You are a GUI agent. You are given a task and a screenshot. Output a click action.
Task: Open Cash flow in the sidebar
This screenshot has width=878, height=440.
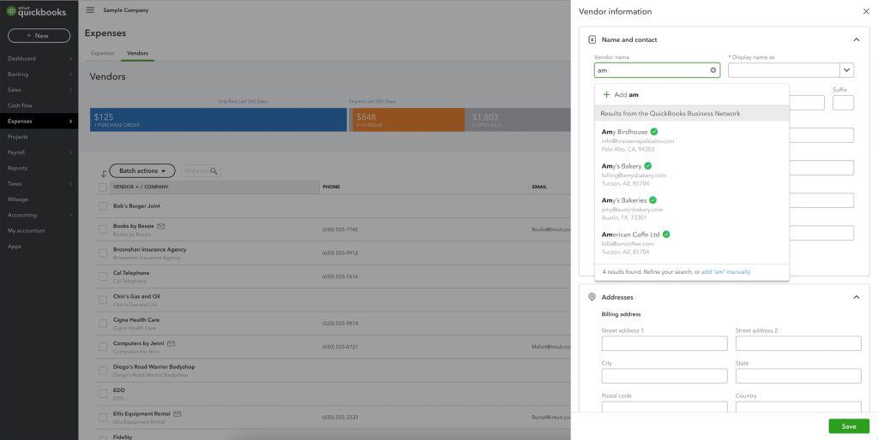[21, 105]
